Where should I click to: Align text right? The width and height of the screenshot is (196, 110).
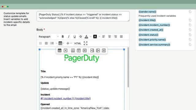[115, 37]
